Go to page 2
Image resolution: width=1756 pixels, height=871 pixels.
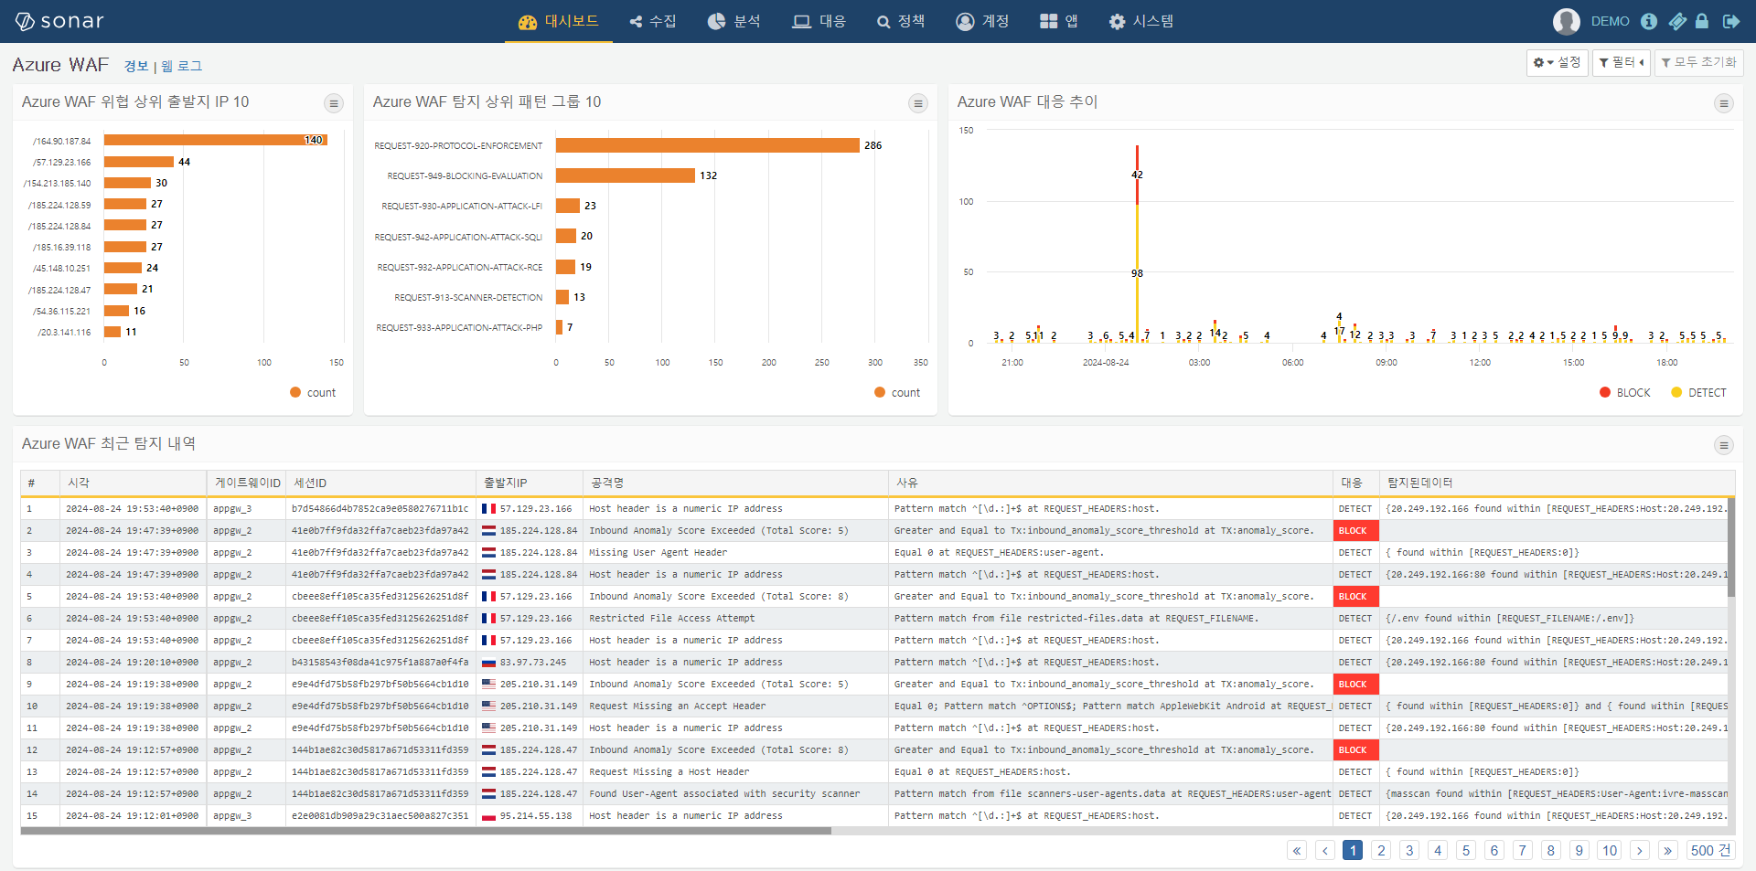coord(1382,850)
